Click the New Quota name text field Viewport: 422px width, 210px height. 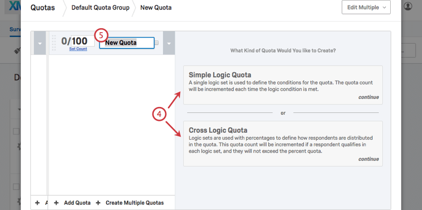point(127,43)
